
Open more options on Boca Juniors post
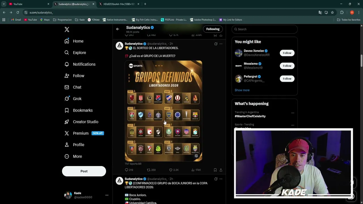tap(221, 179)
